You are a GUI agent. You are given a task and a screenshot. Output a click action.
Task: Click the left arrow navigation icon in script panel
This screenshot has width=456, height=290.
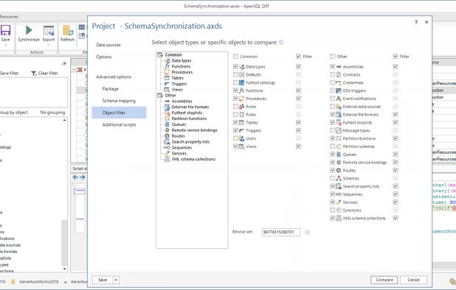click(x=75, y=177)
